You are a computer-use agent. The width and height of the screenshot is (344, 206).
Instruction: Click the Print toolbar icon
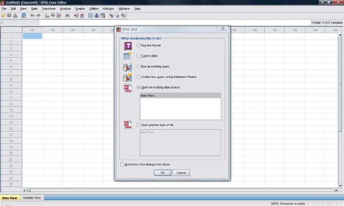(x=15, y=15)
